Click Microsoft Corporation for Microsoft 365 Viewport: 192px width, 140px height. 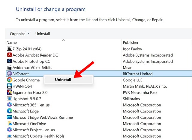(x=142, y=105)
